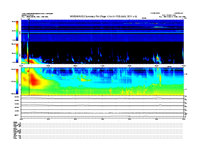Screen dimensions: 198x153
Task: Click the 40.00 label on RAD2 scale
Action: tap(13, 21)
